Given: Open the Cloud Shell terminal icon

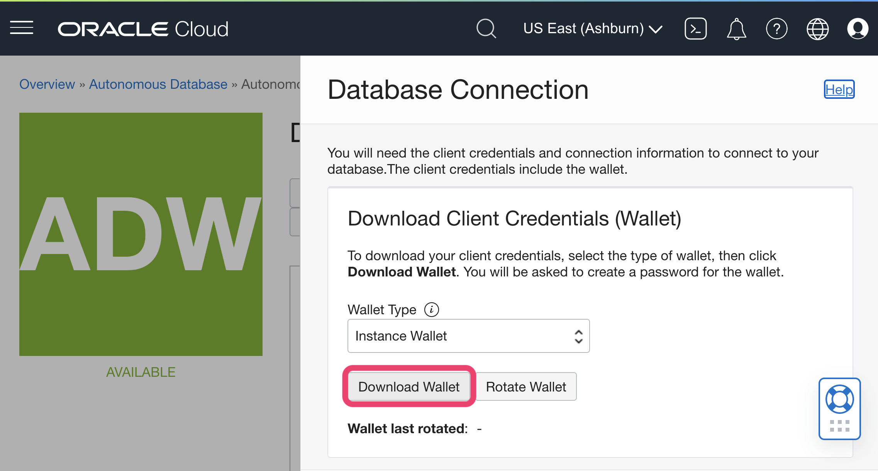Looking at the screenshot, I should click(x=695, y=28).
